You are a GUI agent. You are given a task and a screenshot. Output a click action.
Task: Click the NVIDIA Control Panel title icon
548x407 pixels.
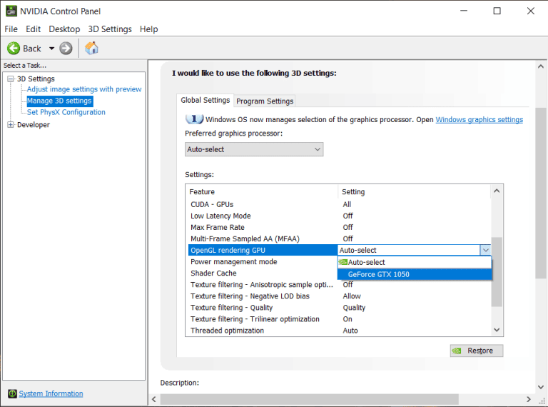(x=11, y=11)
